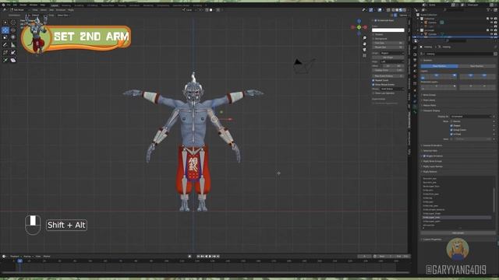This screenshot has height=280, width=499.
Task: Open the Align dropdown showing Left
Action: coord(392,61)
